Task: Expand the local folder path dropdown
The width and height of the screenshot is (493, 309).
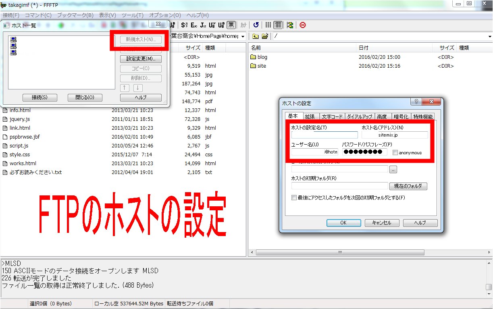Action: (x=243, y=37)
